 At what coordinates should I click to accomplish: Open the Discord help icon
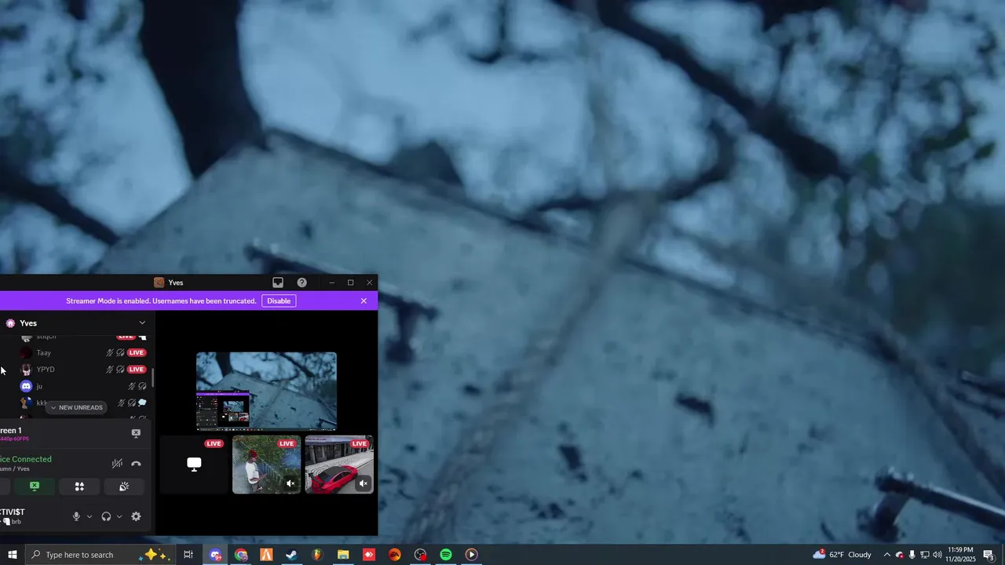coord(302,282)
